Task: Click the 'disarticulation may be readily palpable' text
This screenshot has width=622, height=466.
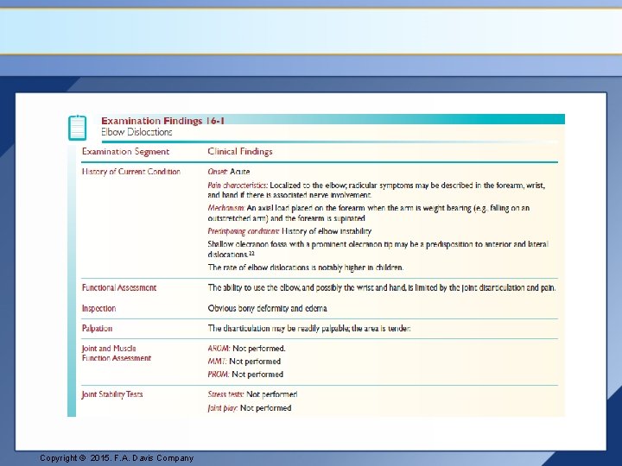Action: point(309,329)
